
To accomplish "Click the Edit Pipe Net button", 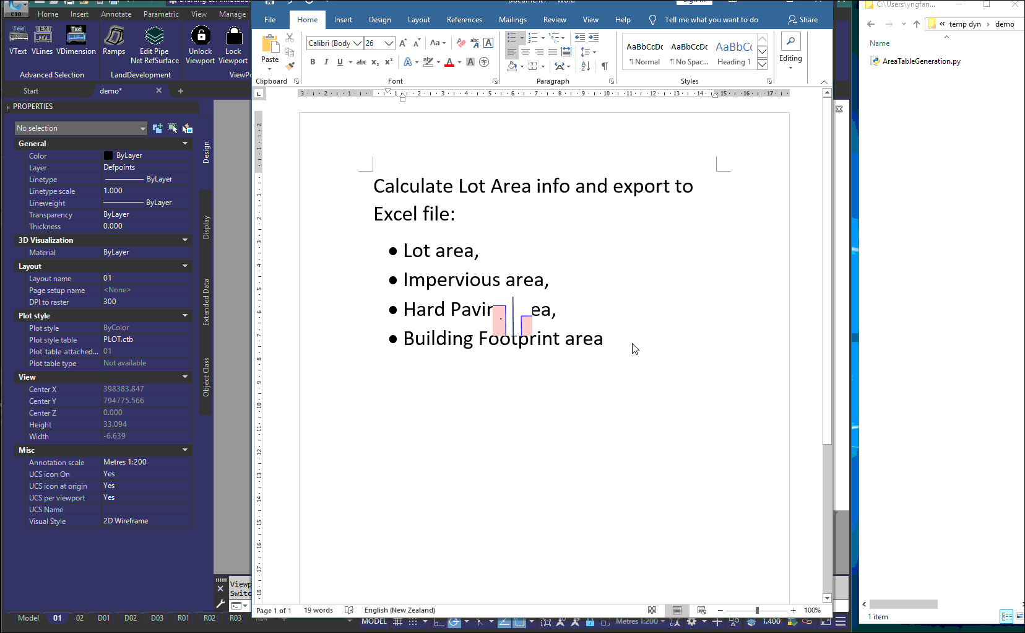I will click(x=154, y=45).
